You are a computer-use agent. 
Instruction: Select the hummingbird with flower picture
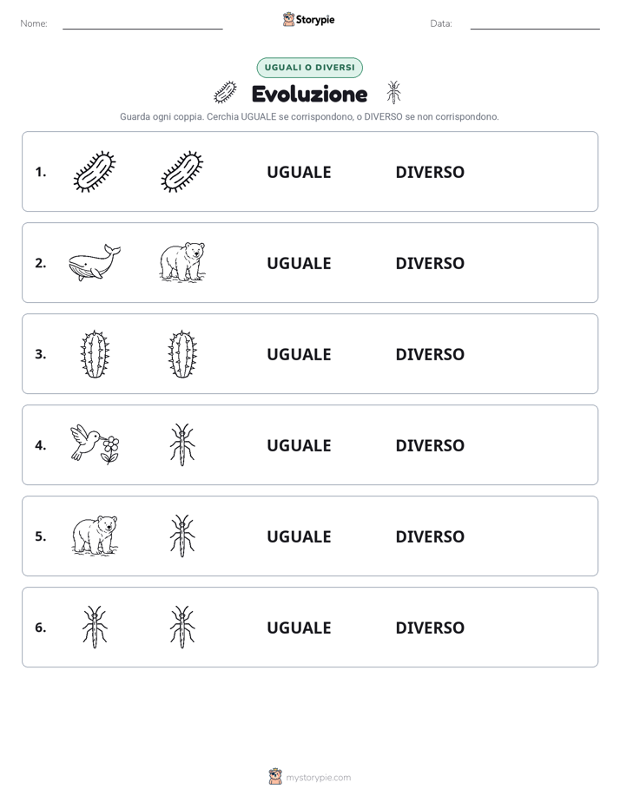pyautogui.click(x=95, y=444)
